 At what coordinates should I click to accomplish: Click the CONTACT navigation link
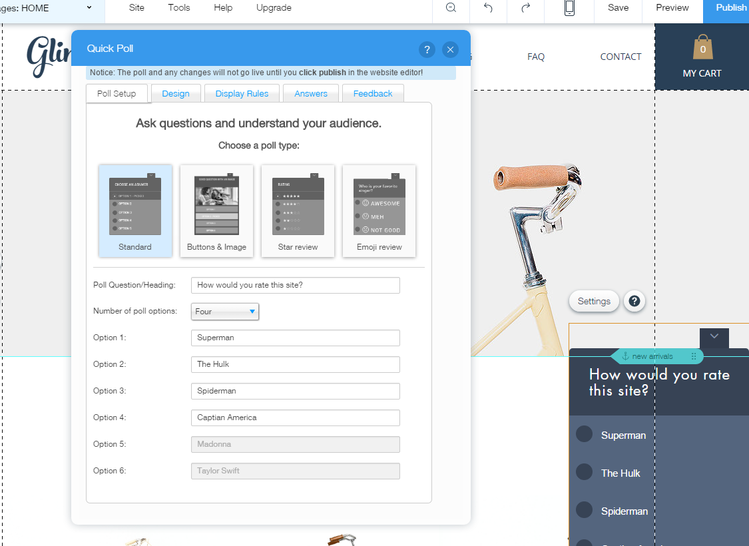pos(621,57)
